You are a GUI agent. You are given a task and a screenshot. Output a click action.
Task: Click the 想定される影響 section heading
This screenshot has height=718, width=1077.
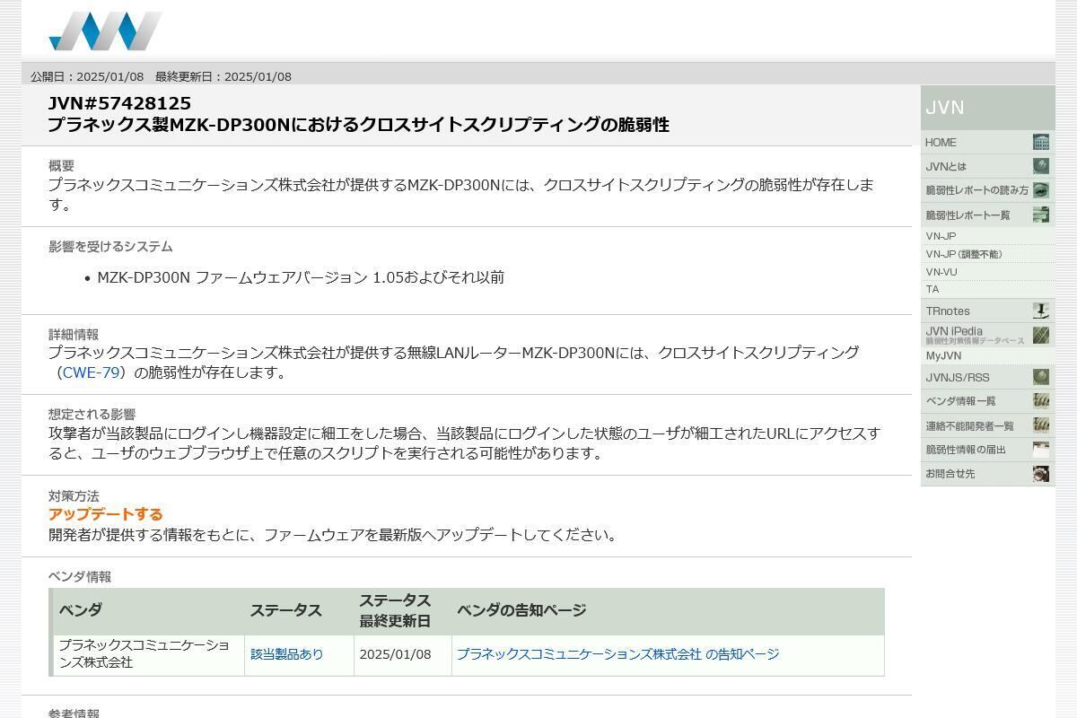pyautogui.click(x=92, y=414)
